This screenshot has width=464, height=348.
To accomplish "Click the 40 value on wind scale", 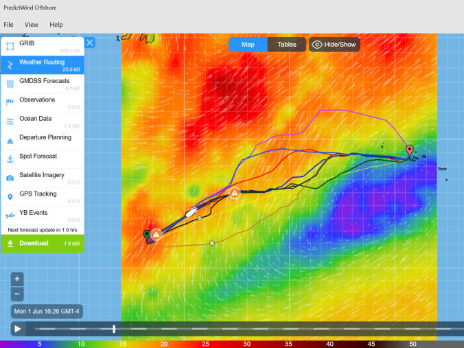I will pyautogui.click(x=329, y=344).
